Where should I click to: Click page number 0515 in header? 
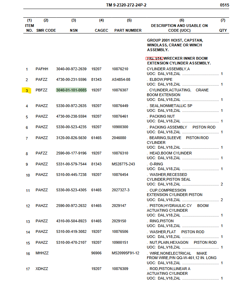[224, 5]
